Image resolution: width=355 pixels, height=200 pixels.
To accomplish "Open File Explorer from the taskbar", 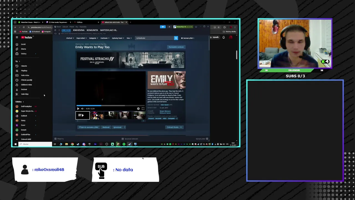I will (x=66, y=144).
